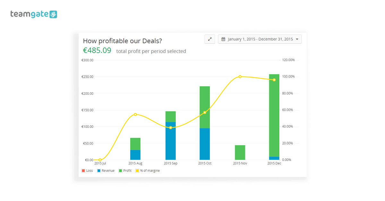Click the expand chart fullscreen icon
The width and height of the screenshot is (385, 201).
tap(210, 39)
